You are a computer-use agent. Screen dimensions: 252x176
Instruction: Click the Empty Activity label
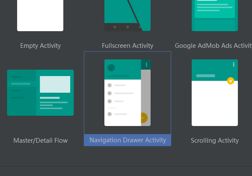41,46
